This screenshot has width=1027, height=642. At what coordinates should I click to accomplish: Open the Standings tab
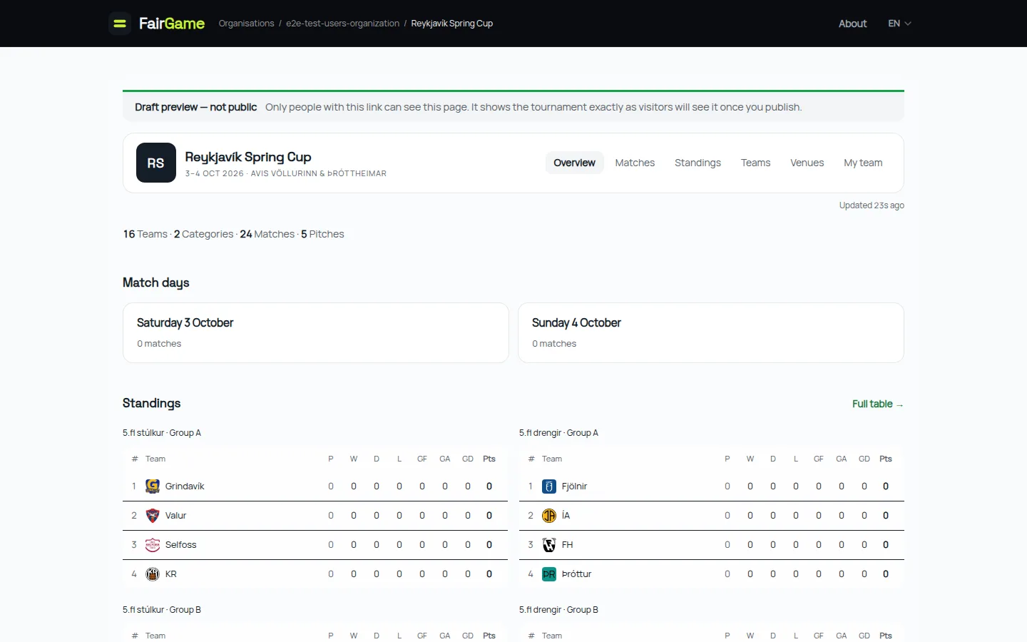click(x=698, y=163)
